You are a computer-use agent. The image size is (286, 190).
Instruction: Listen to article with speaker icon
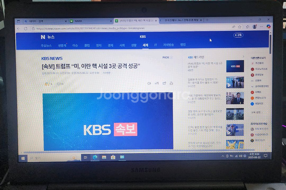click(149, 83)
